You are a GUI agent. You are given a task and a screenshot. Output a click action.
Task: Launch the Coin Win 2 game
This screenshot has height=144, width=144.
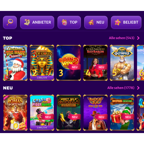click(x=69, y=63)
